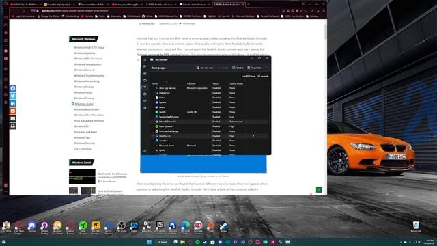Open first Windows Latest article thumbnail
The width and height of the screenshot is (437, 246).
[x=82, y=176]
